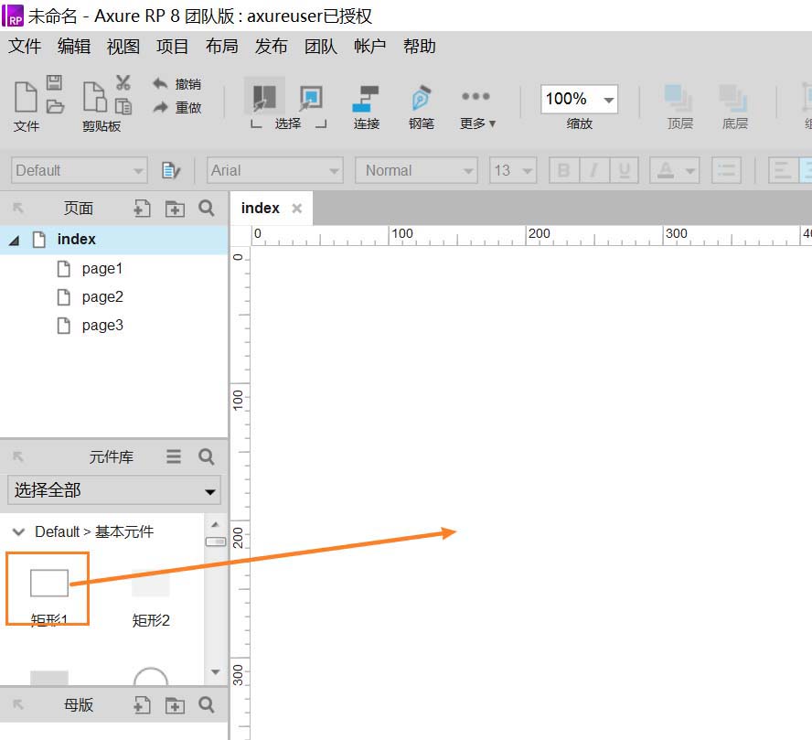Image resolution: width=812 pixels, height=740 pixels.
Task: Click the open folder icon
Action: (55, 106)
